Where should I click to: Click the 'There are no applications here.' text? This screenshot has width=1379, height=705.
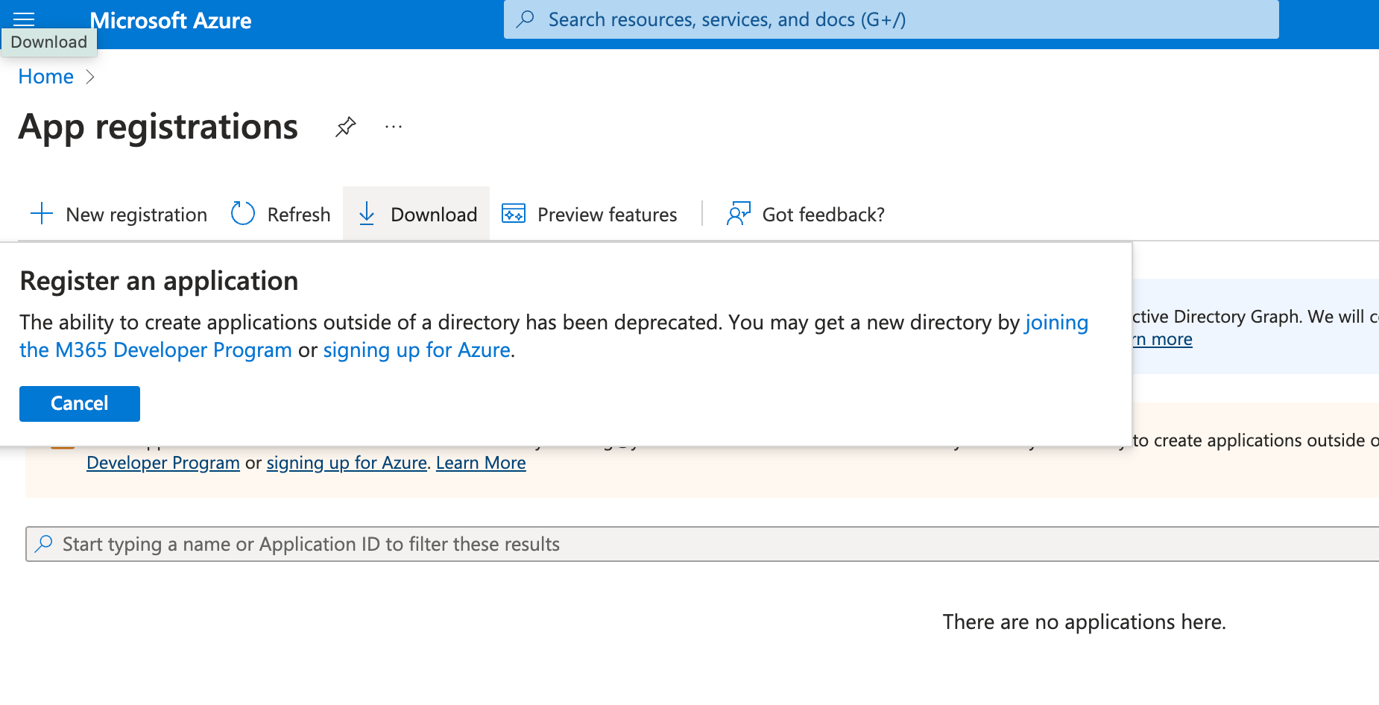(1085, 622)
